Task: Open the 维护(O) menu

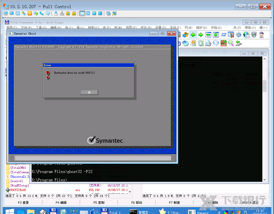Action: click(x=201, y=27)
